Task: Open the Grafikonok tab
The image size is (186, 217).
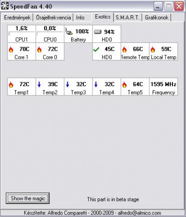Action: (157, 17)
